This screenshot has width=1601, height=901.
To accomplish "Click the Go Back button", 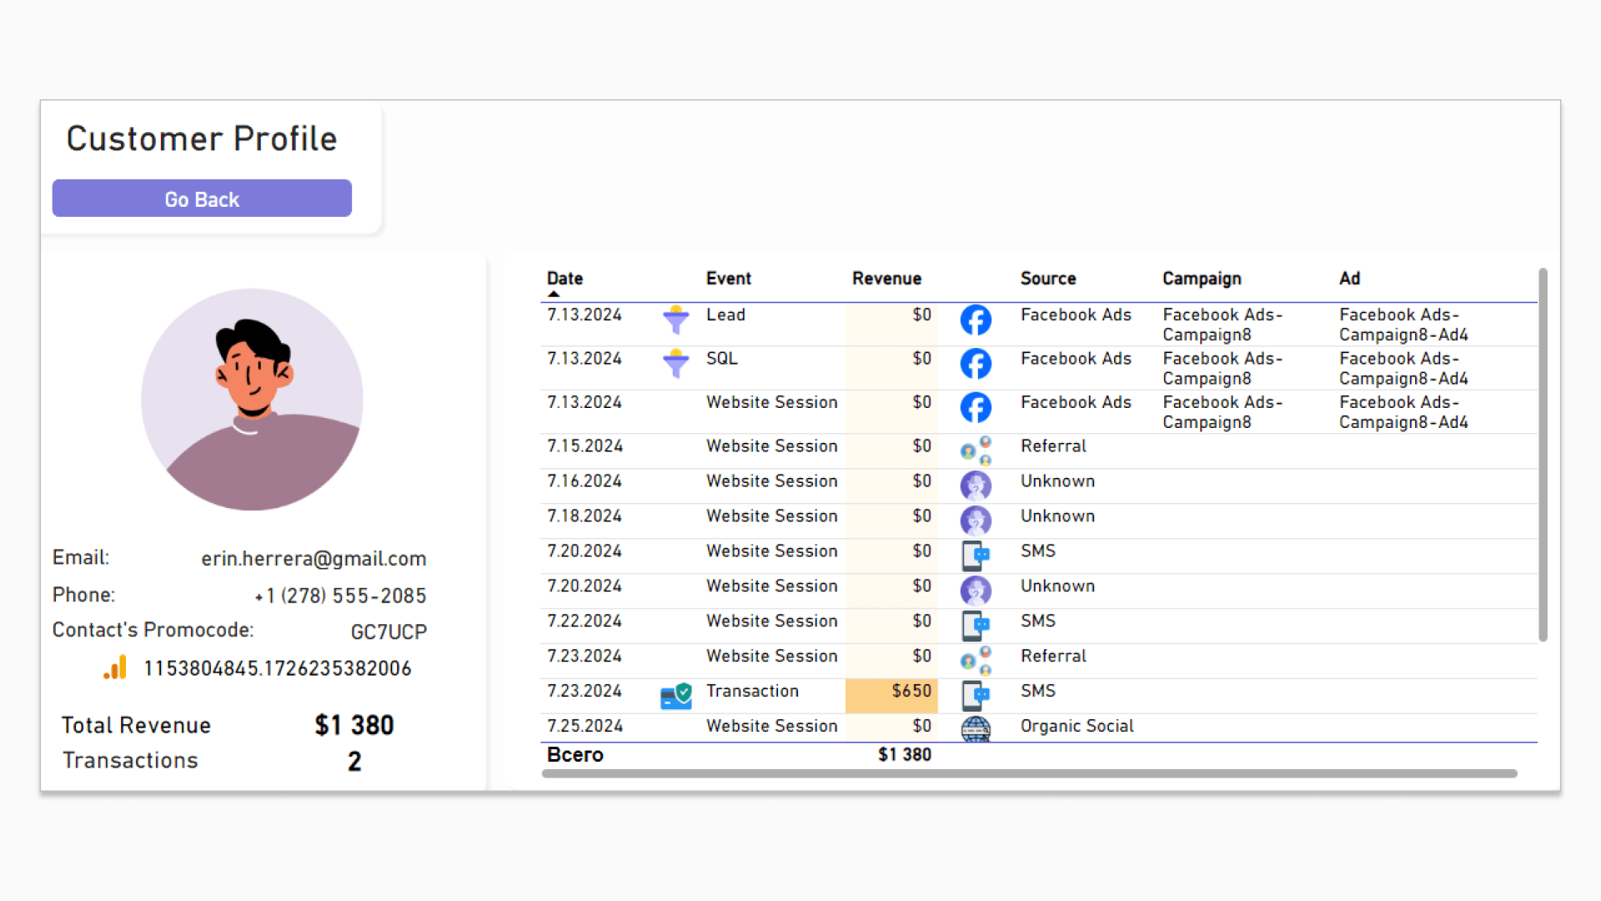I will pyautogui.click(x=202, y=199).
